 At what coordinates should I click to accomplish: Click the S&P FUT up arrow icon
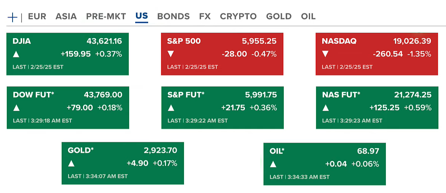[x=171, y=108]
